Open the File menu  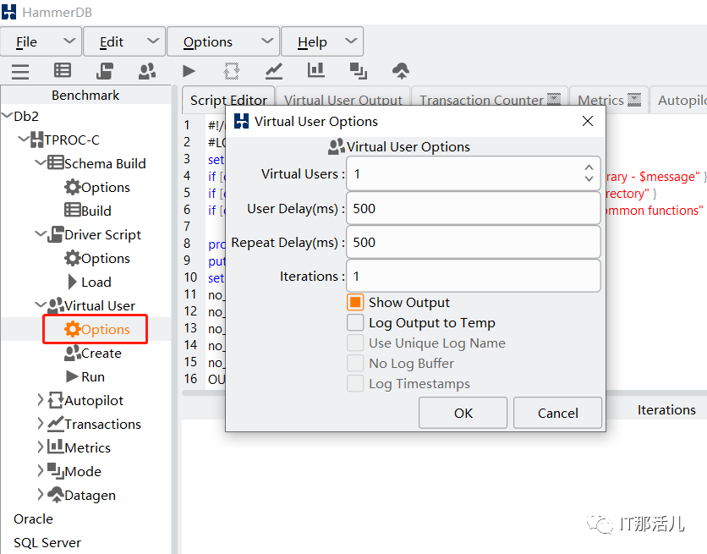click(41, 41)
